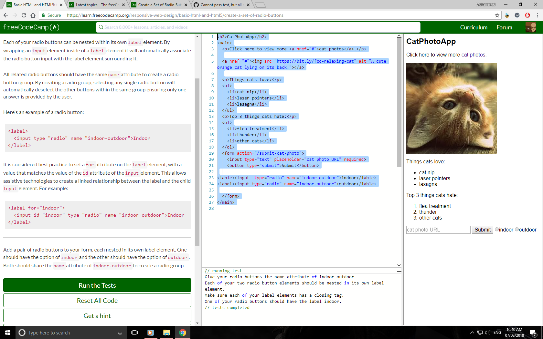Open Chrome menu three-dots icon
This screenshot has width=543, height=339.
click(537, 15)
